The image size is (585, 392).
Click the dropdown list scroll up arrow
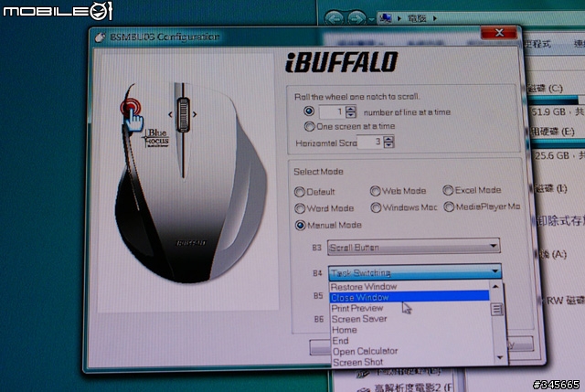coord(495,287)
